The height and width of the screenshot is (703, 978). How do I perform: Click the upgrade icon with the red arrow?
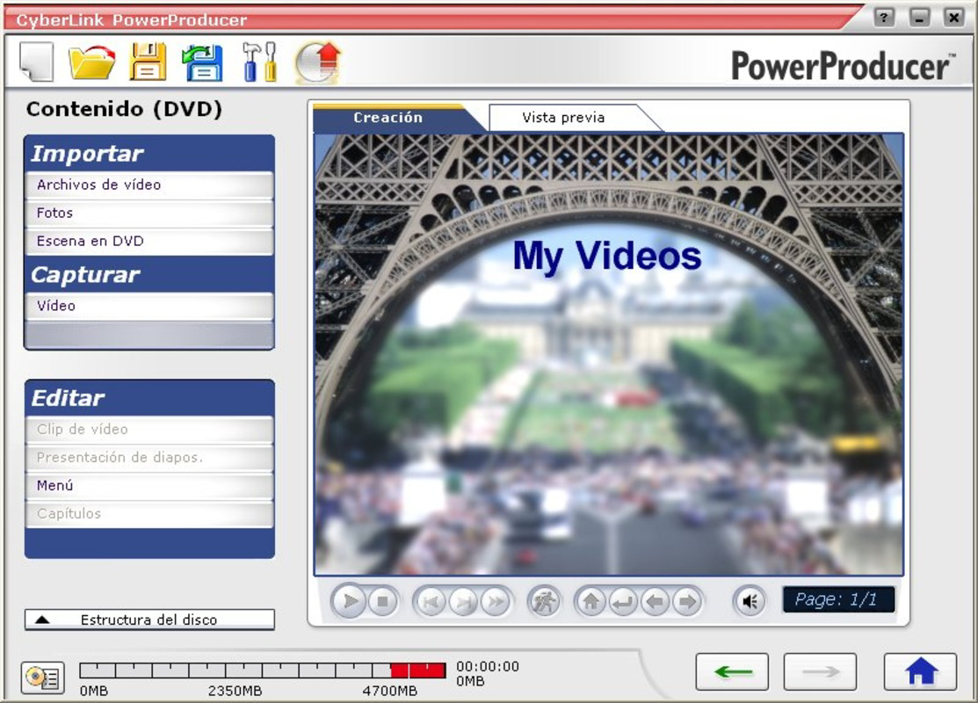click(318, 62)
